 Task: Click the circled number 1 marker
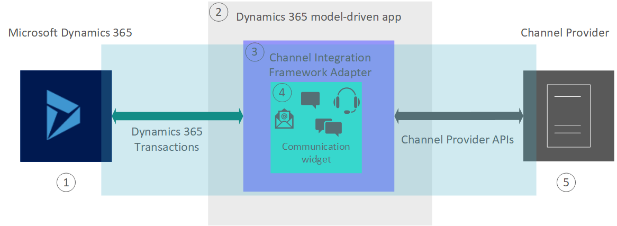pyautogui.click(x=66, y=183)
